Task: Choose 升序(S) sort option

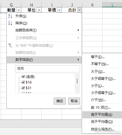Action: pos(44,16)
